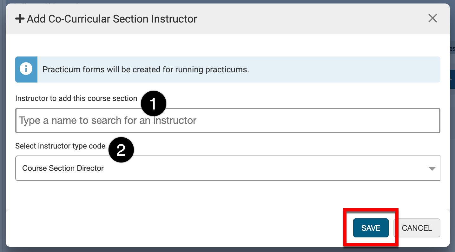
Task: Click the black numbered circle 1
Action: 154,104
